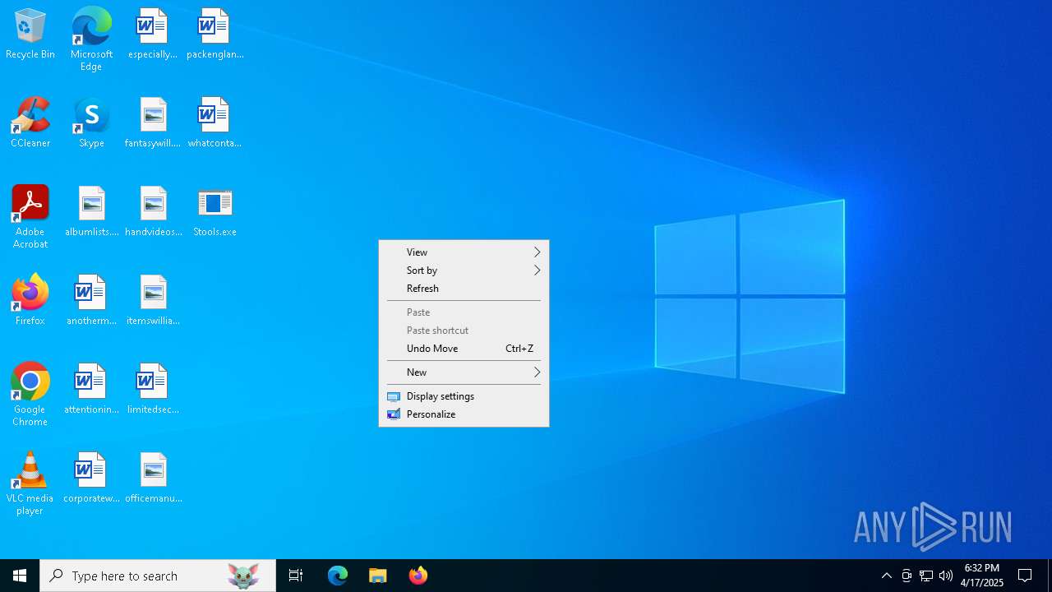Launch Edge from the taskbar
1052x592 pixels.
coord(338,576)
